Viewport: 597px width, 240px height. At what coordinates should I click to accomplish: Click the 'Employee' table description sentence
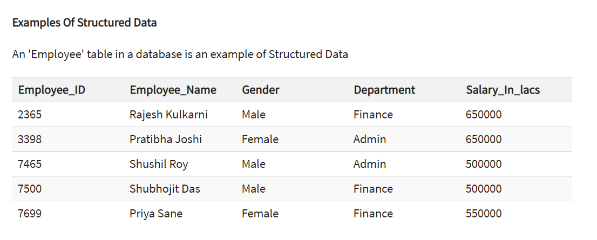click(x=180, y=54)
